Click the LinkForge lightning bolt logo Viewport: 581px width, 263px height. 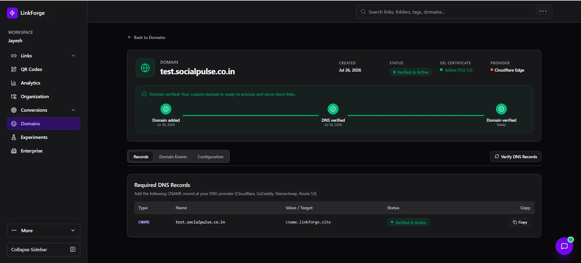click(x=12, y=13)
